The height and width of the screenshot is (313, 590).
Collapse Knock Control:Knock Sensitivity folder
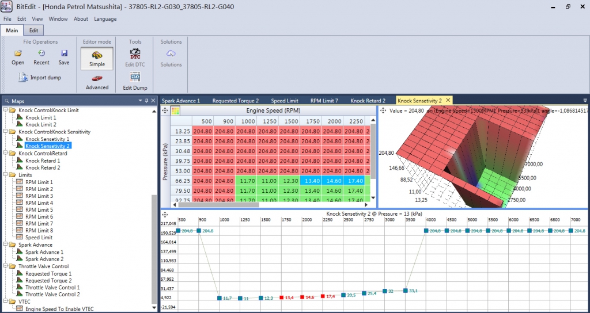pos(5,132)
